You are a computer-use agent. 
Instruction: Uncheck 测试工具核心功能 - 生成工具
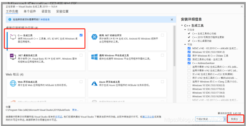(x=189, y=59)
